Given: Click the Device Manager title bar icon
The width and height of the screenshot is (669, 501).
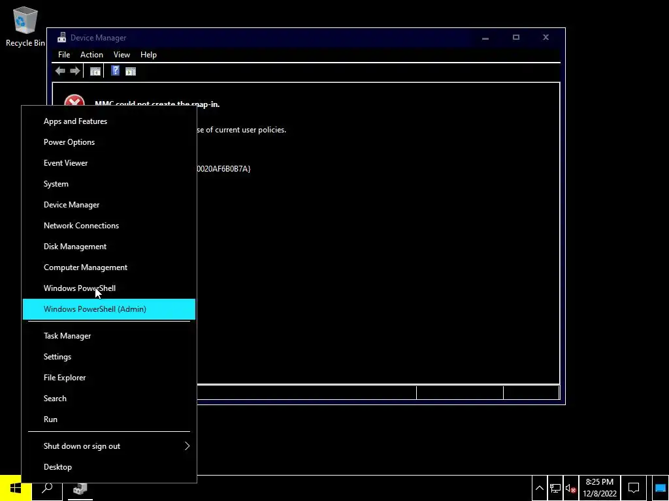Looking at the screenshot, I should pos(62,37).
